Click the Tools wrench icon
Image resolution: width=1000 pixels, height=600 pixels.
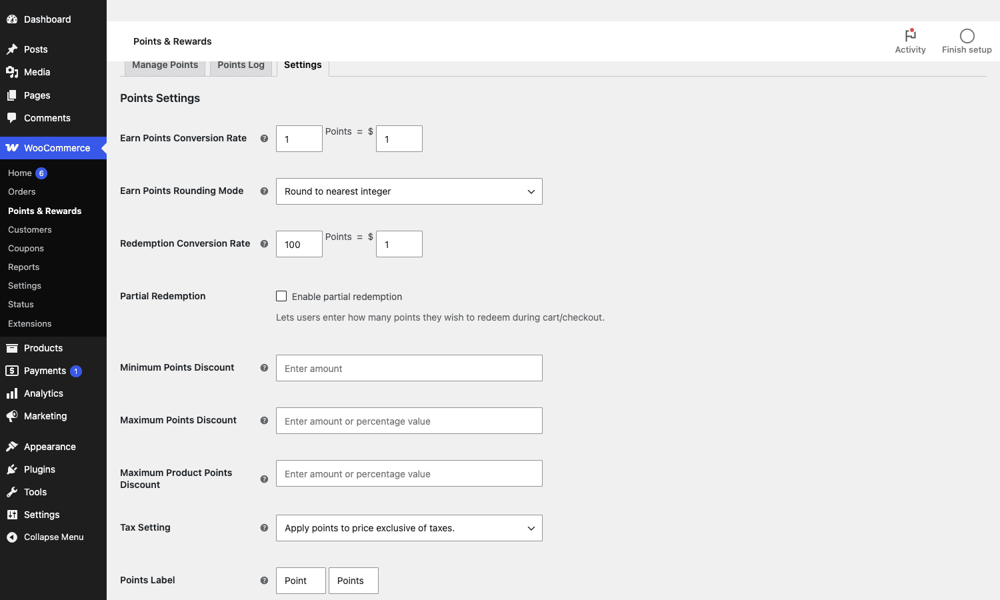pos(12,492)
